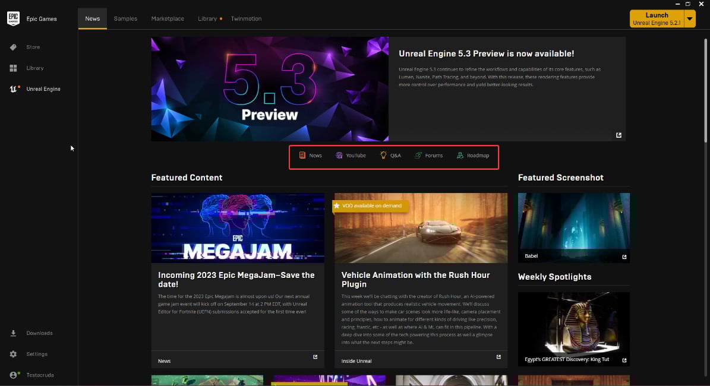Go to Downloads in the sidebar
The width and height of the screenshot is (710, 386).
[x=39, y=333]
